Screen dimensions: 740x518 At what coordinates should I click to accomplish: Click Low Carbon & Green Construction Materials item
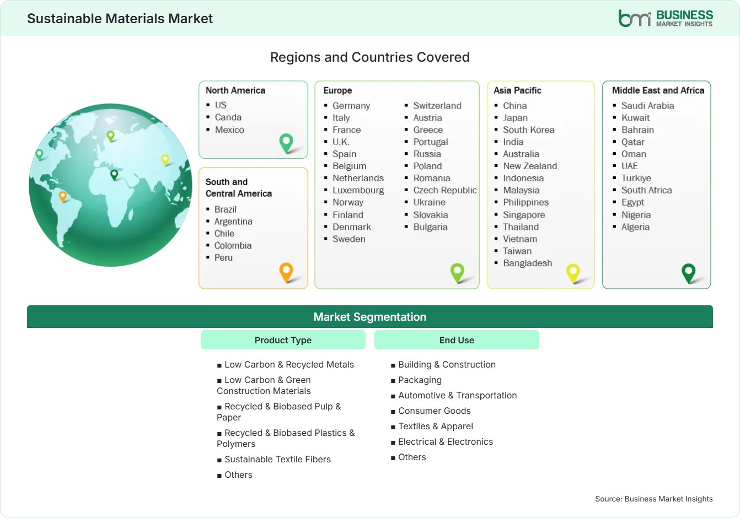(x=264, y=385)
